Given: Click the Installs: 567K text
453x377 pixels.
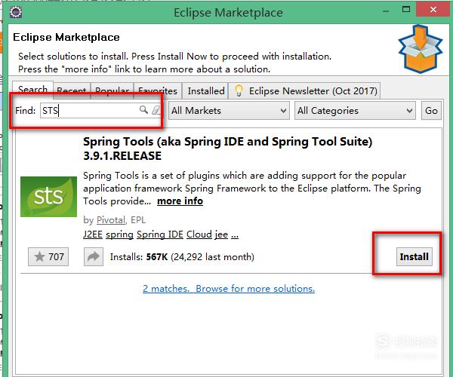Looking at the screenshot, I should 139,256.
